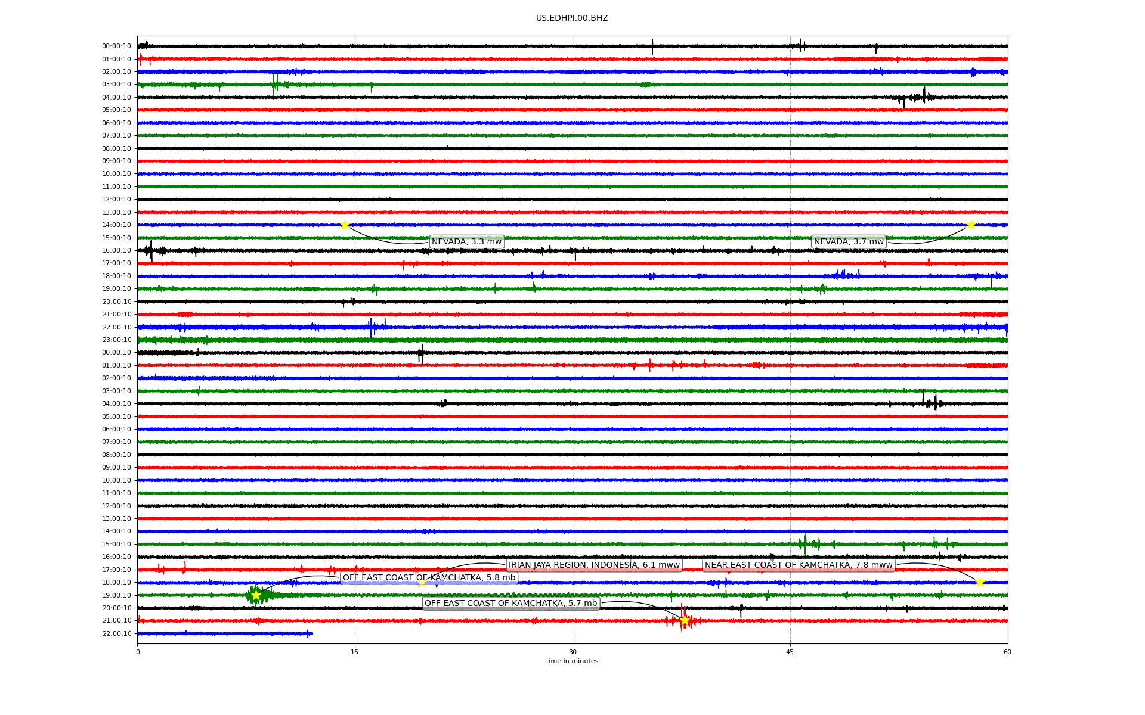Select the Irian Jaya Region 6.1 mww label

pos(594,565)
